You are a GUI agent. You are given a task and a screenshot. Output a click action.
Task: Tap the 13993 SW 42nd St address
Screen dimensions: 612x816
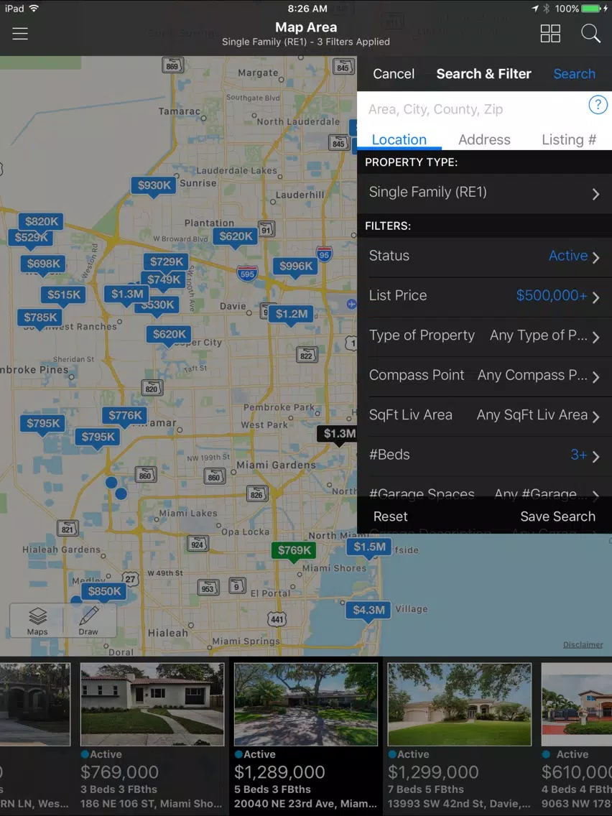(x=459, y=804)
